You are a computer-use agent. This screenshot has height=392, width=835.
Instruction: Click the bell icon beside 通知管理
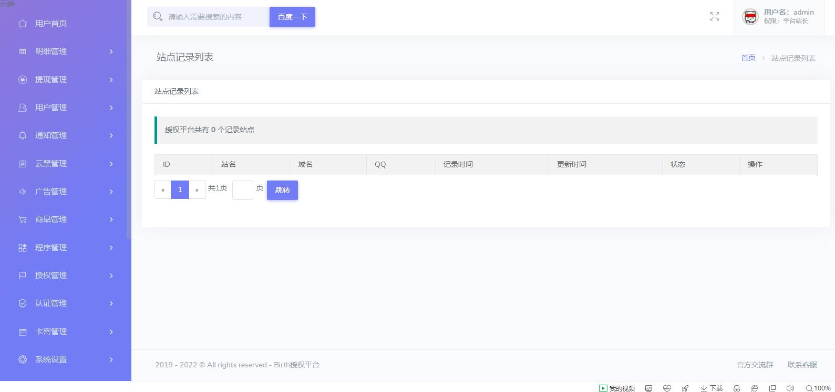23,135
